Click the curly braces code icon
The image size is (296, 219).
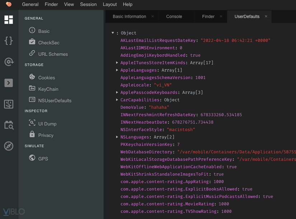9,41
